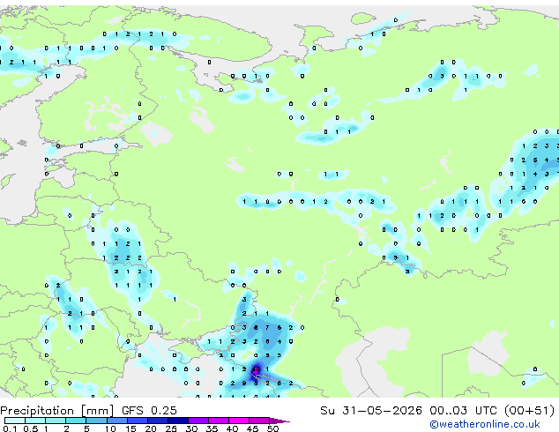Click the '(00+51)' forecast offset label
This screenshot has width=559, height=432.
[x=530, y=411]
